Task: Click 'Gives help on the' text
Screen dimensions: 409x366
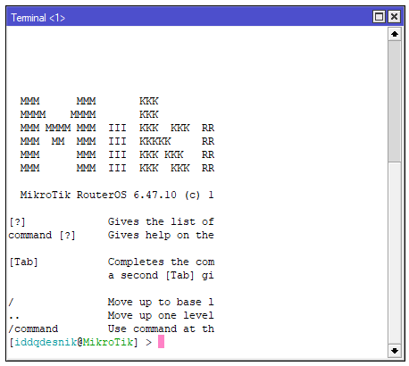Action: (161, 235)
